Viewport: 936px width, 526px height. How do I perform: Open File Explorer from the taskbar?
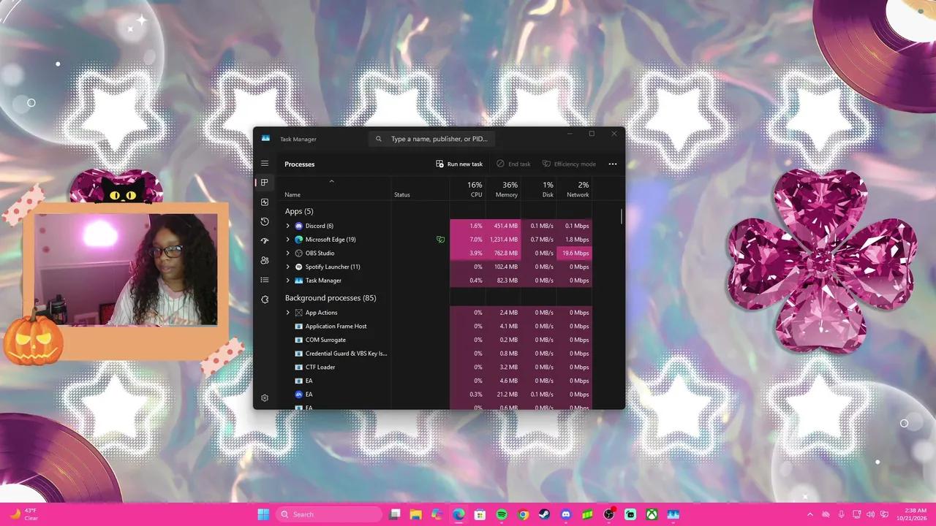tap(416, 514)
